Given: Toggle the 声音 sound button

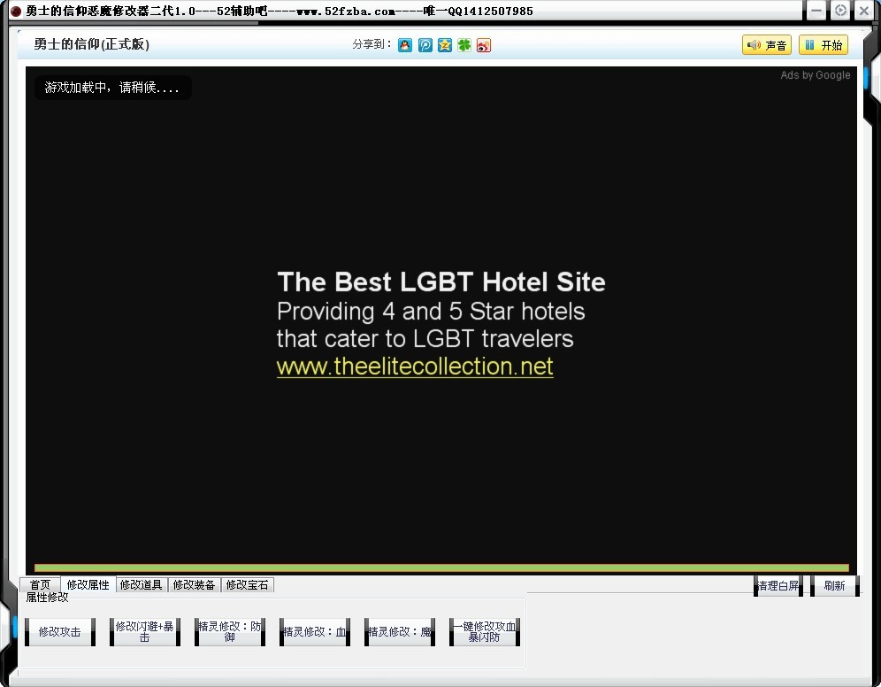Looking at the screenshot, I should tap(766, 45).
